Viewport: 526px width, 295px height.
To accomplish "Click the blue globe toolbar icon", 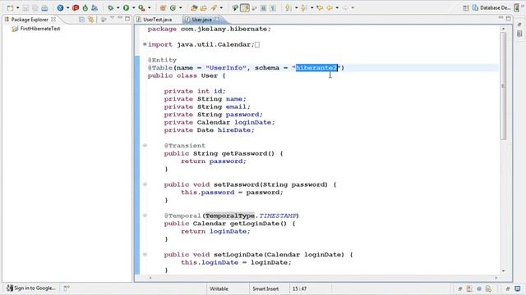I will coord(60,7).
